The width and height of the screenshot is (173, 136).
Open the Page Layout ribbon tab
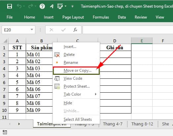(x=73, y=17)
